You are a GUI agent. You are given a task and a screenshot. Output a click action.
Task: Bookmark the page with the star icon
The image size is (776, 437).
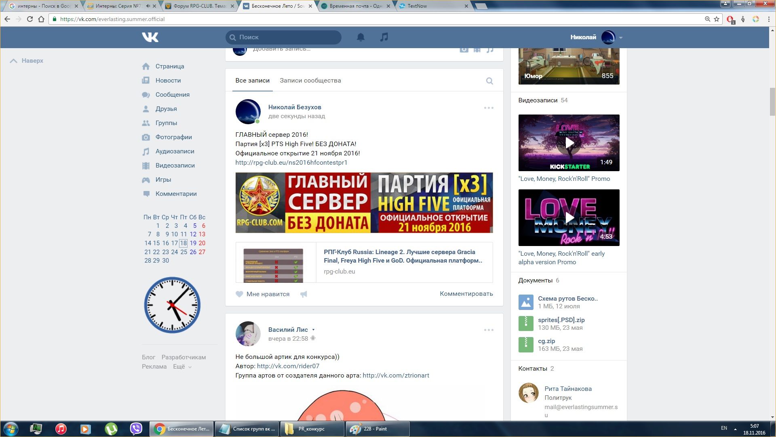(x=717, y=19)
